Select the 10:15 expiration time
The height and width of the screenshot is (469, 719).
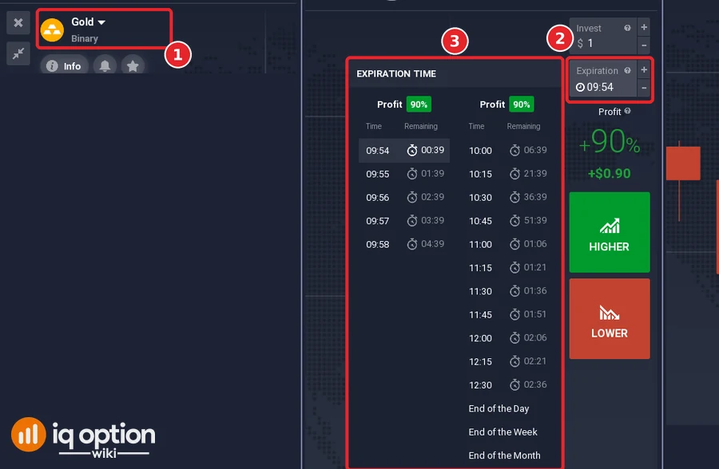point(507,174)
